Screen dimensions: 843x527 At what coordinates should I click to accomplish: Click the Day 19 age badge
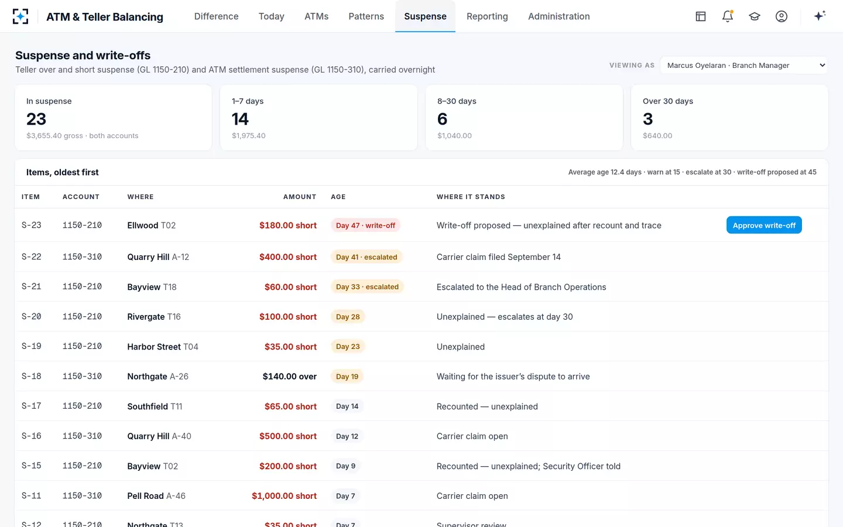(x=347, y=377)
